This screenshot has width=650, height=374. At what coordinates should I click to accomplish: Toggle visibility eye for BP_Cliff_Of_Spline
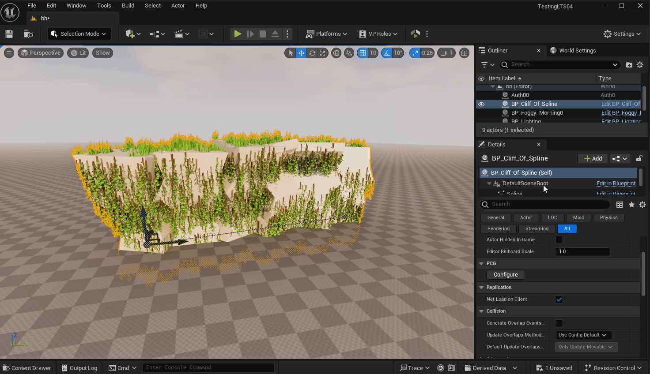pyautogui.click(x=481, y=104)
